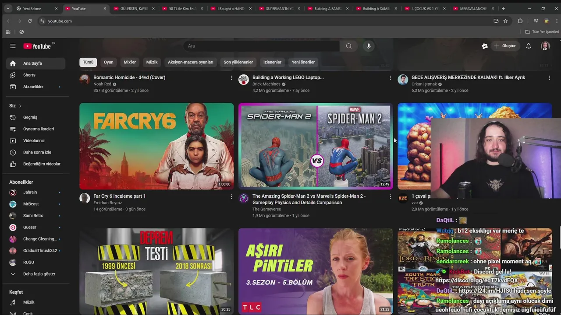Open Chrome apps grid shortcut
Screen dimensions: 561x315
(x=8, y=32)
